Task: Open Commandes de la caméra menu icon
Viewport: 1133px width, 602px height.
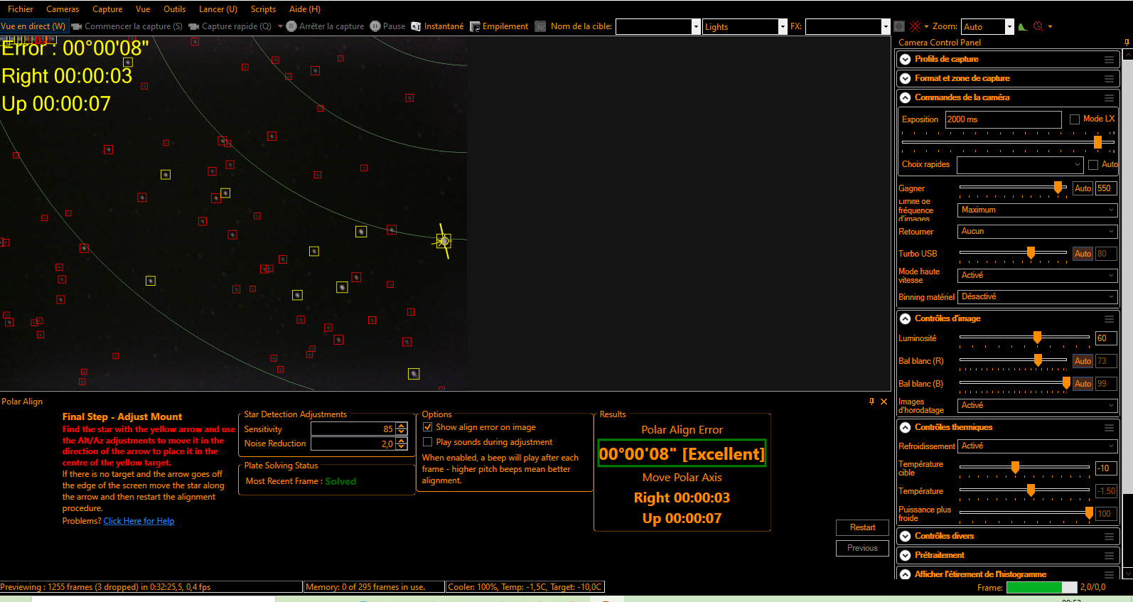Action: coord(1109,97)
